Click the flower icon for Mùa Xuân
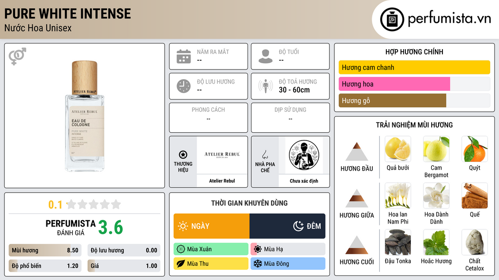The image size is (499, 280). (x=181, y=249)
